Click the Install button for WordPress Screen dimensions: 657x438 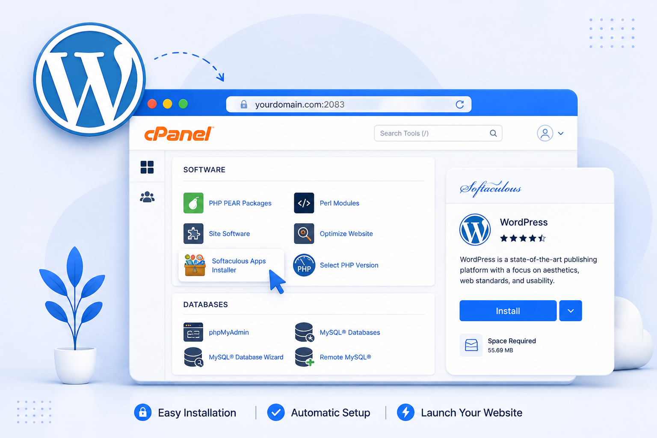[508, 311]
